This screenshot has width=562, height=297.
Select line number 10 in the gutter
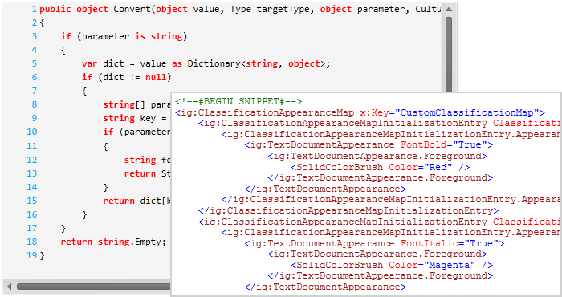point(31,132)
